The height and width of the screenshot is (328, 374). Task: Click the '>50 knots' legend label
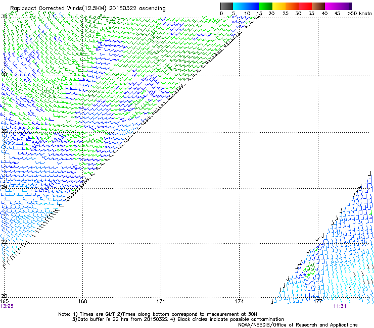point(359,14)
